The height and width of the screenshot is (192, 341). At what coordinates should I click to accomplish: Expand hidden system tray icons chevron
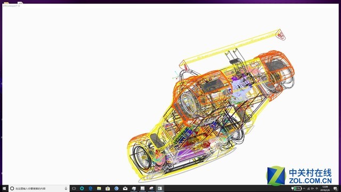(304, 188)
